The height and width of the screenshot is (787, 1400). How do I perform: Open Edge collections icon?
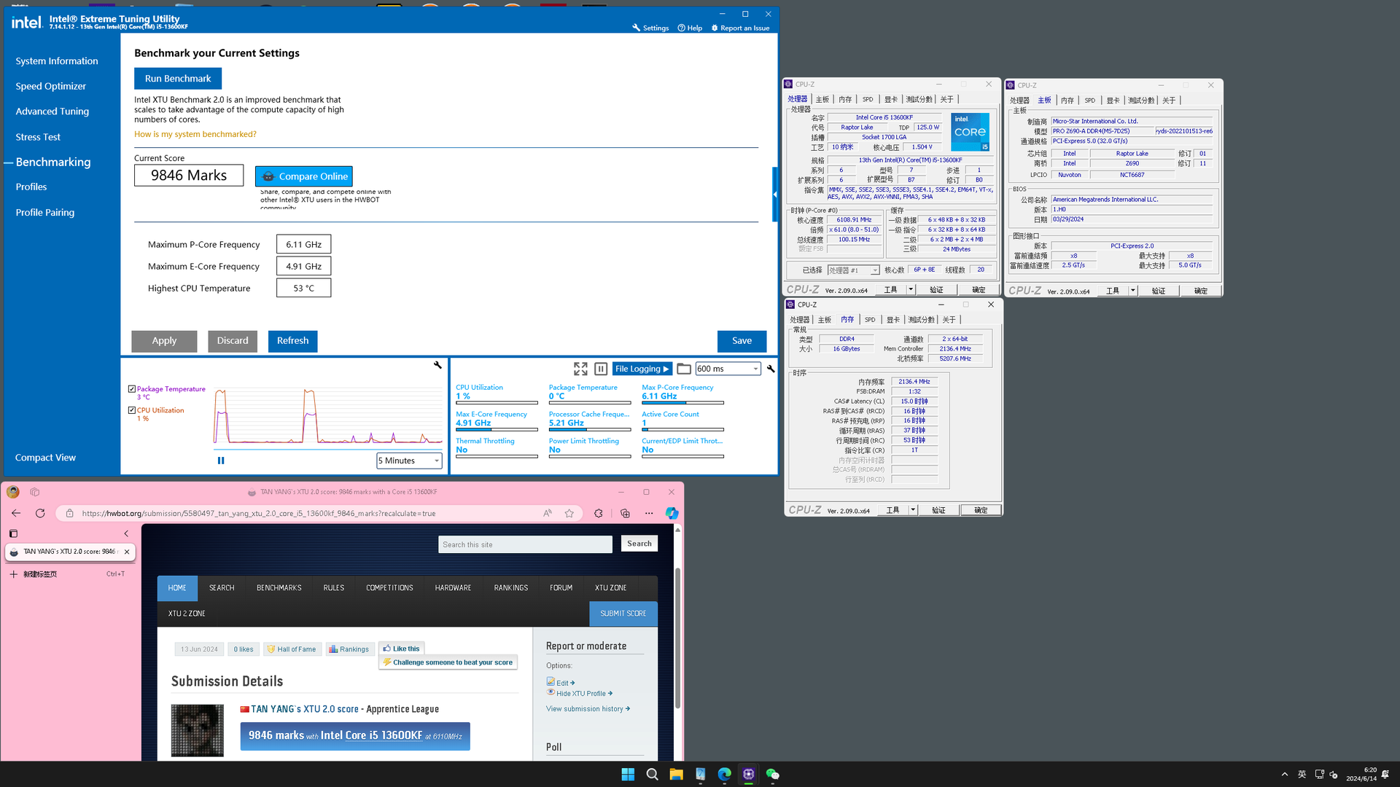[x=625, y=513]
